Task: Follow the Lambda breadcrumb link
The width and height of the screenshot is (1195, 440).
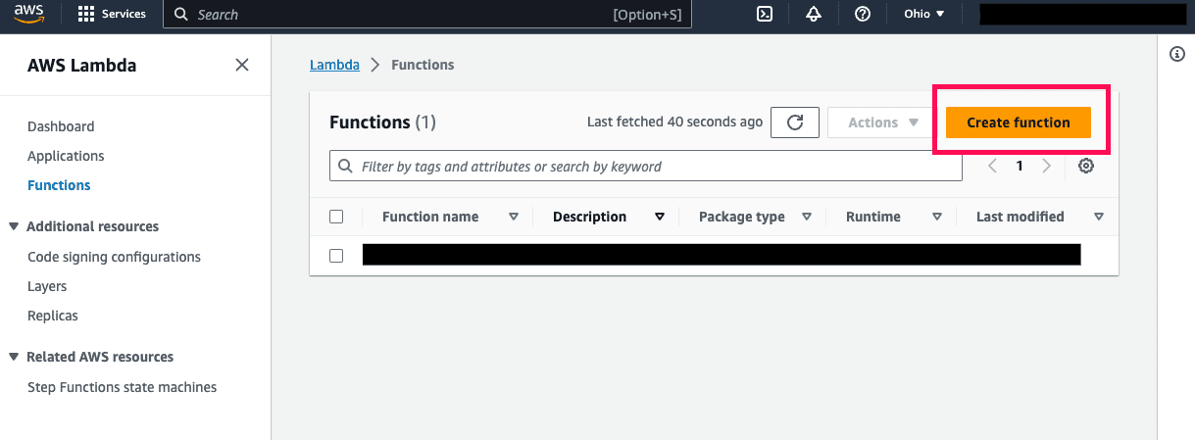Action: 334,65
